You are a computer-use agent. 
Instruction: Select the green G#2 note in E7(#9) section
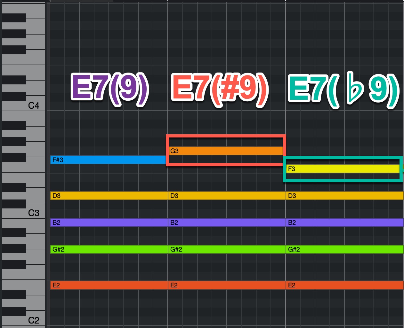point(227,249)
